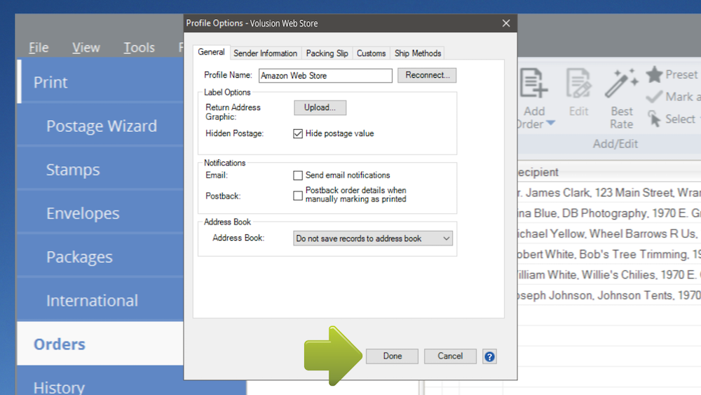This screenshot has width=701, height=395.
Task: Select the Bob's Tree Trimming row
Action: (609, 255)
